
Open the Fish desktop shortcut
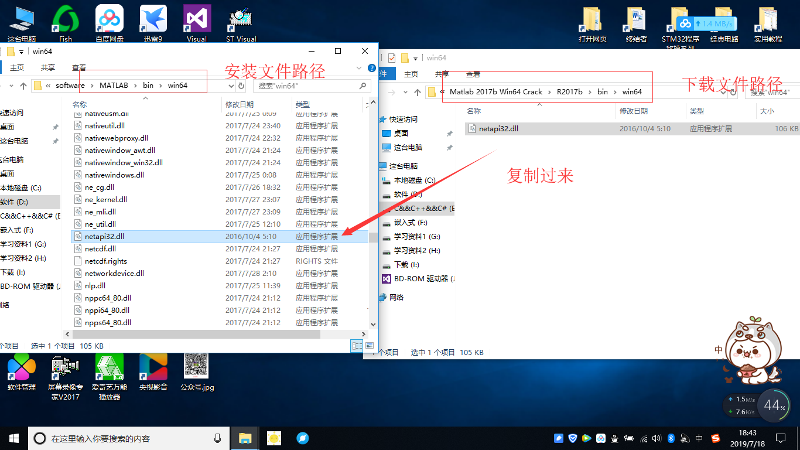point(66,23)
